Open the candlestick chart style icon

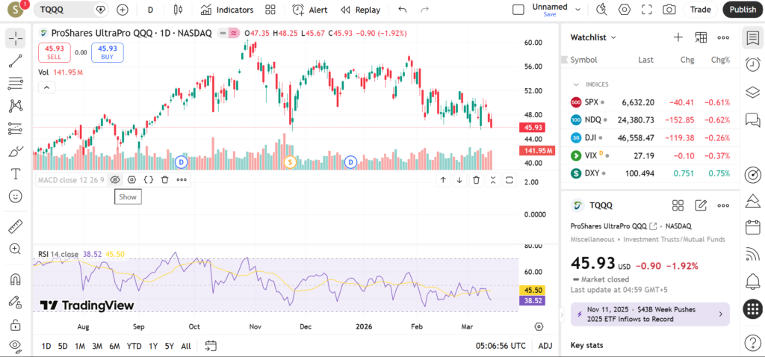point(177,10)
